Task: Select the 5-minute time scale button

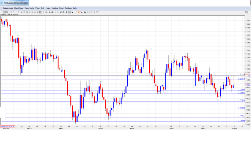Action: (x=19, y=12)
